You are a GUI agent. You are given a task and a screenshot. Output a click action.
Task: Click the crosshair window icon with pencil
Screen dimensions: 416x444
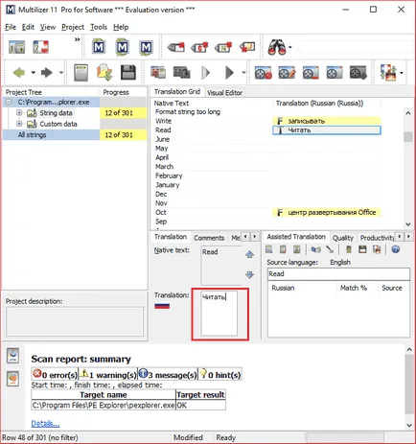click(x=287, y=73)
